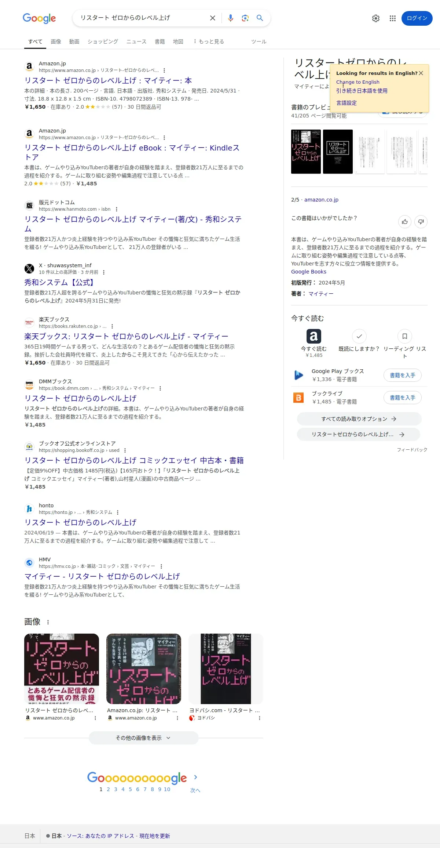Image resolution: width=440 pixels, height=848 pixels.
Task: Open the 書籍 tab
Action: click(x=159, y=41)
